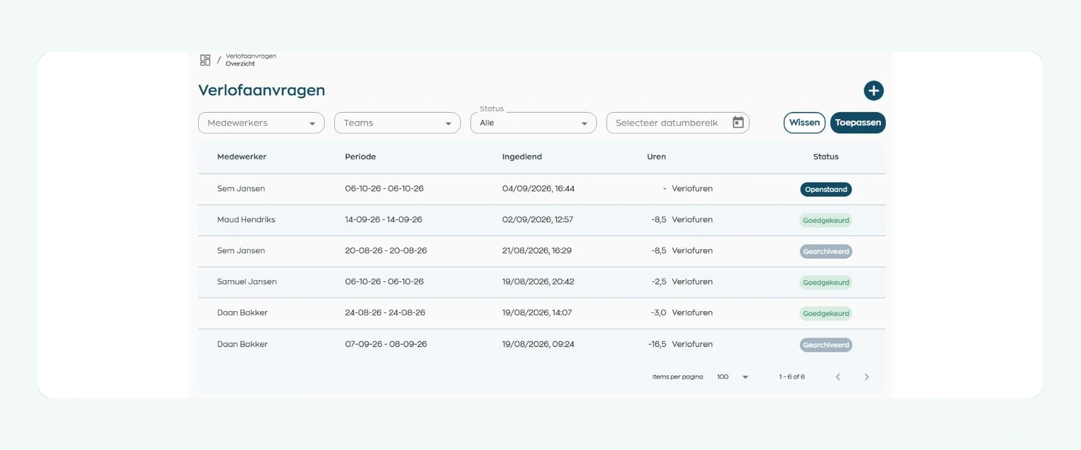The height and width of the screenshot is (450, 1081).
Task: Click submitted date 19/08/2026, 14:07
Action: tap(537, 313)
